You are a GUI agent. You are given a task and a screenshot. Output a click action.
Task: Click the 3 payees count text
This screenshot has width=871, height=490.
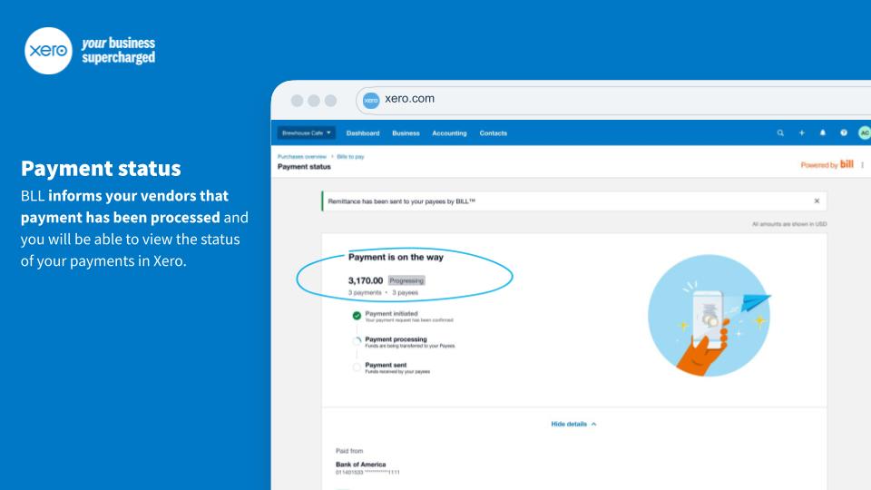405,293
